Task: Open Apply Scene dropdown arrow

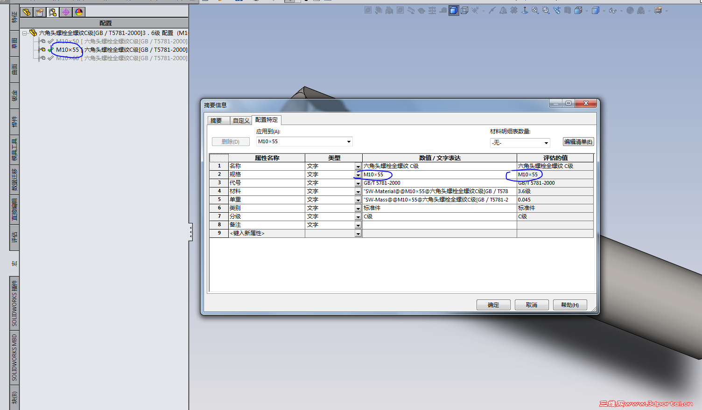Action: (649, 11)
